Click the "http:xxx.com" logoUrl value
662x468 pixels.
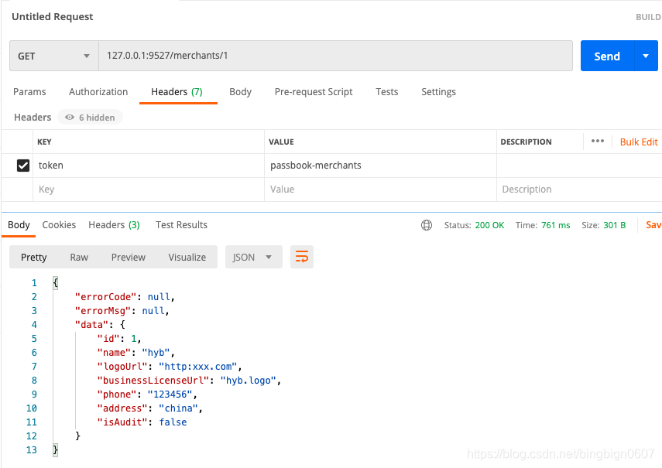point(198,367)
